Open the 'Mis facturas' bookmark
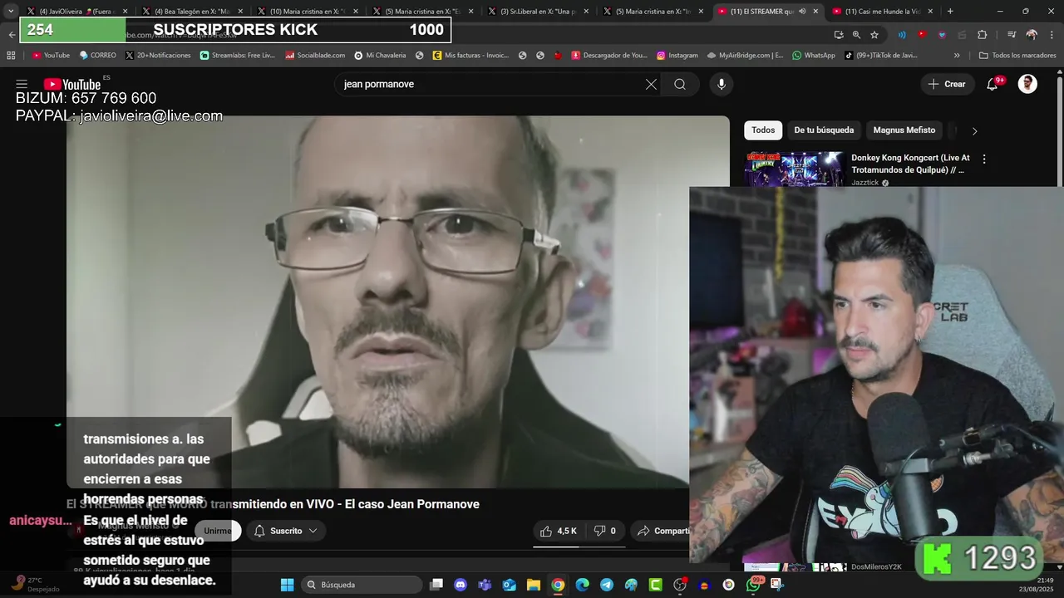 [470, 56]
